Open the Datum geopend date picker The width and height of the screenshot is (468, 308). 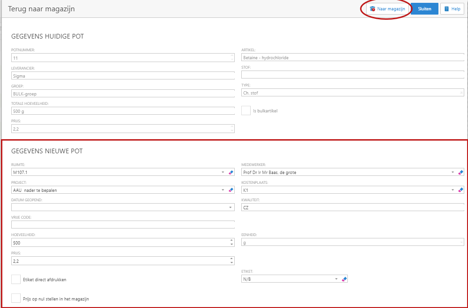point(230,207)
